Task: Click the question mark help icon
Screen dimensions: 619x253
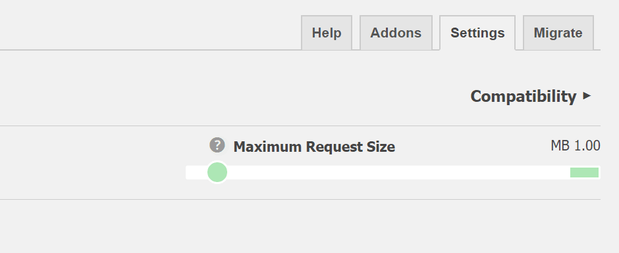Action: [x=217, y=145]
